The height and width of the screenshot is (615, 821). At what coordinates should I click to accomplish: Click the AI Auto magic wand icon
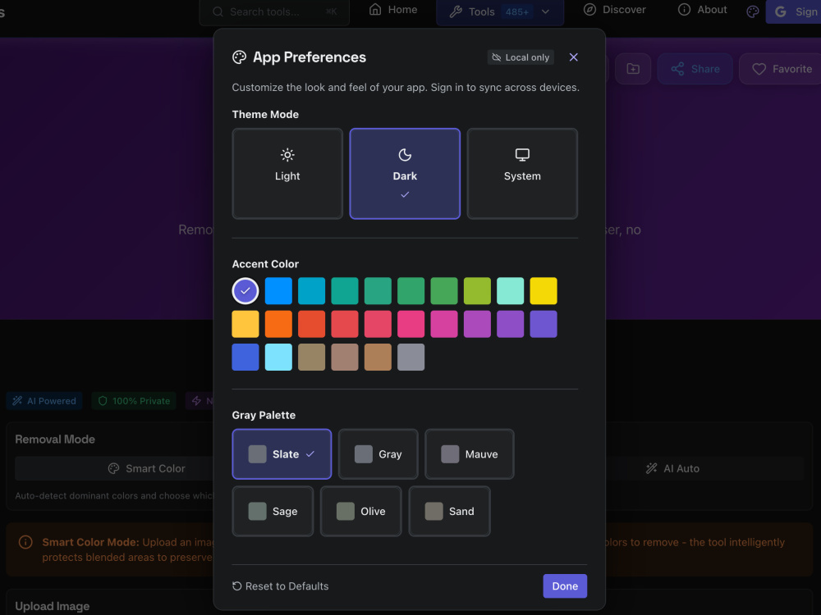(x=651, y=468)
